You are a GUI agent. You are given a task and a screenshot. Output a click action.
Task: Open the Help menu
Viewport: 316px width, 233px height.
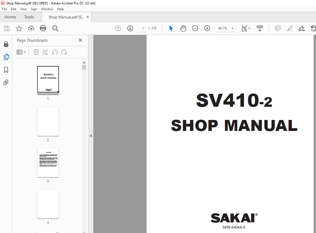(x=60, y=9)
